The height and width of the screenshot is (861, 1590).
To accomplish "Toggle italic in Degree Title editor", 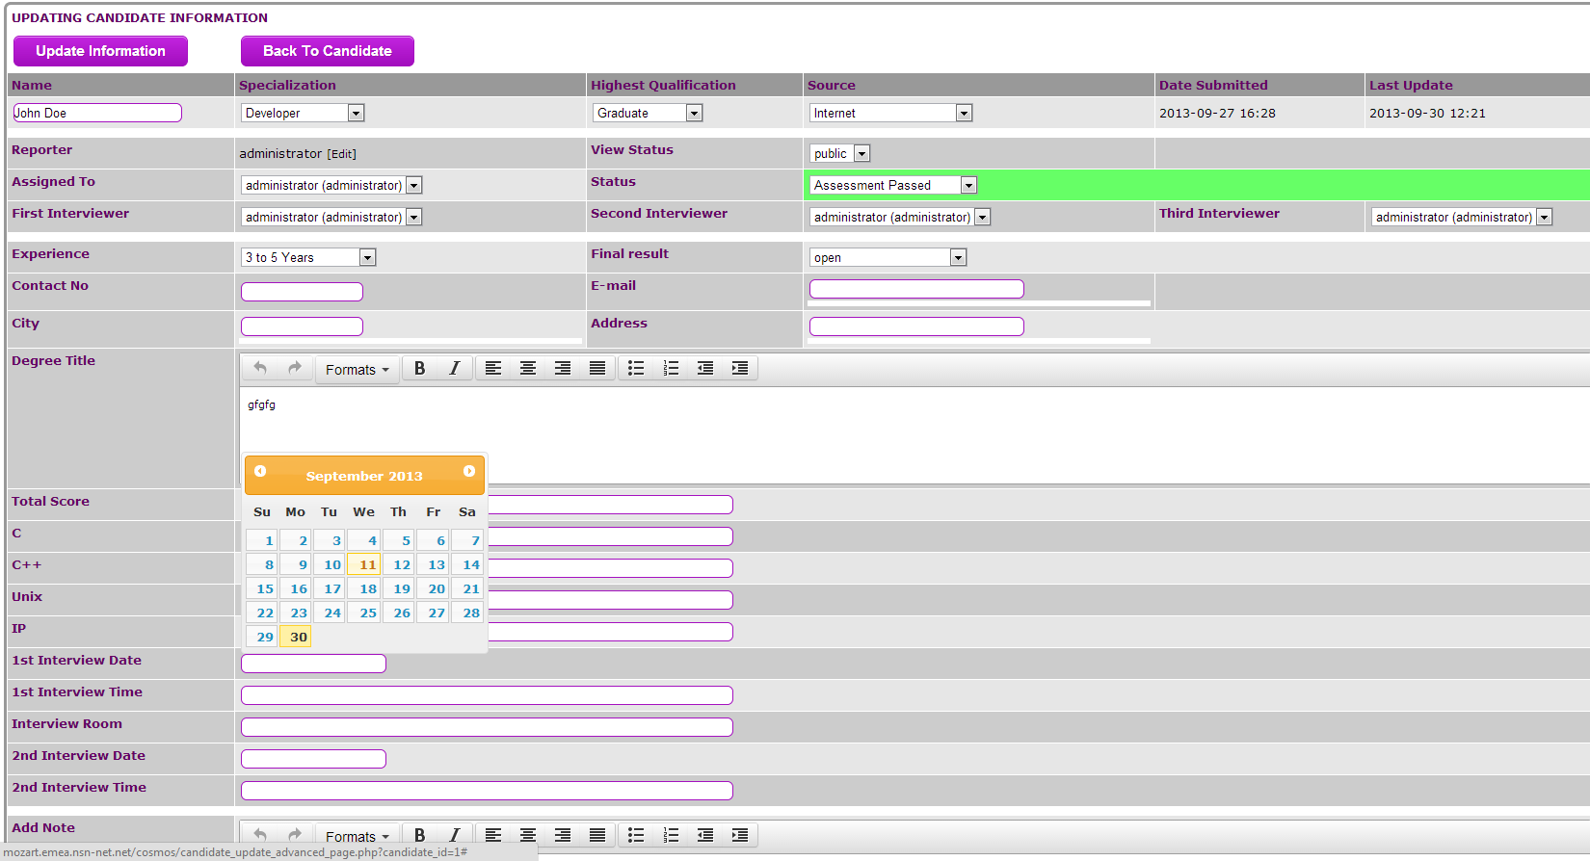I will (455, 368).
